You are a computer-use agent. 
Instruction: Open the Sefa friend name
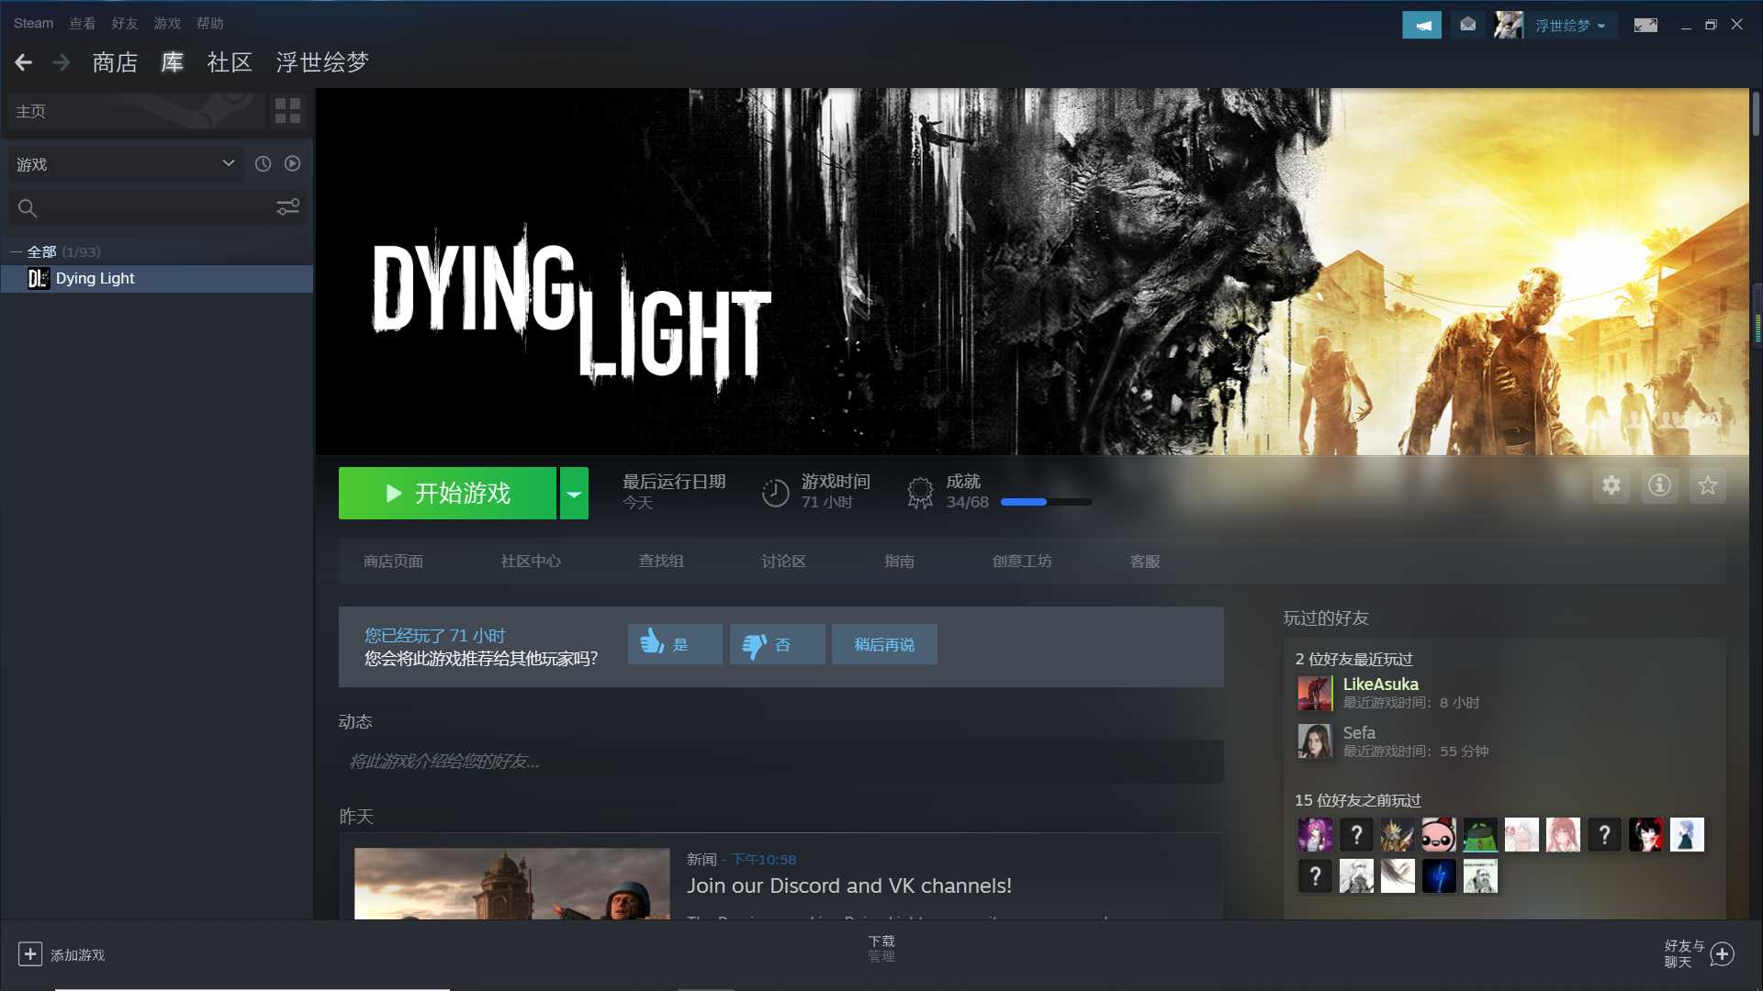[x=1359, y=733]
